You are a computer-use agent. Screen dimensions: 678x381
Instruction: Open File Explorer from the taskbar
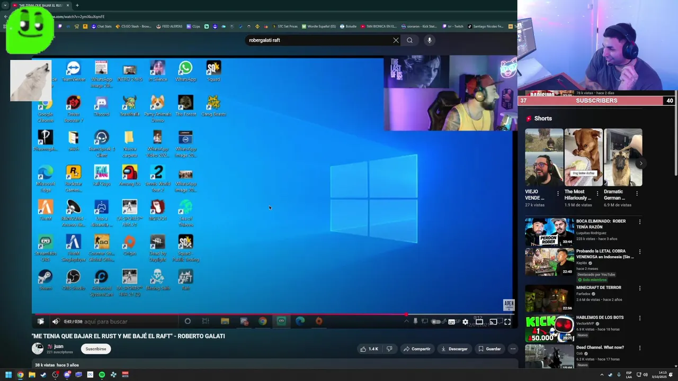(x=32, y=375)
